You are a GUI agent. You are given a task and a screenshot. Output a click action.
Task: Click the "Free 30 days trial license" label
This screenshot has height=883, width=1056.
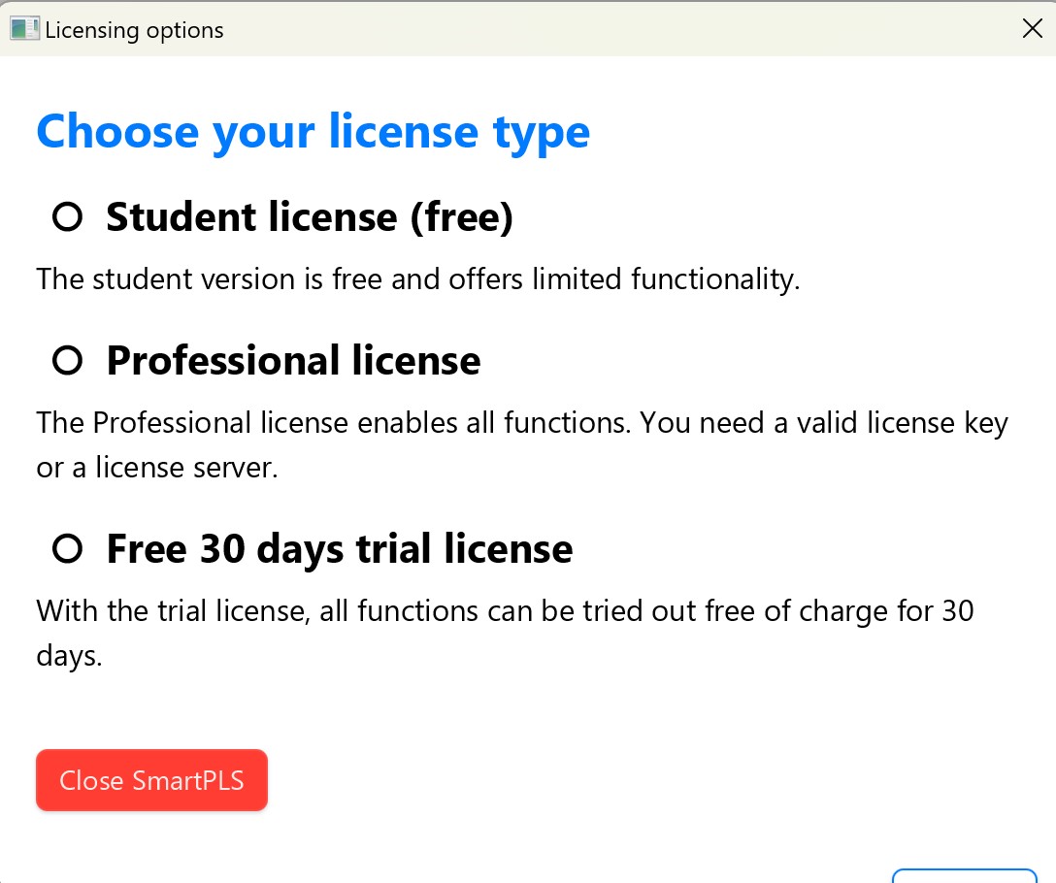[x=339, y=549]
